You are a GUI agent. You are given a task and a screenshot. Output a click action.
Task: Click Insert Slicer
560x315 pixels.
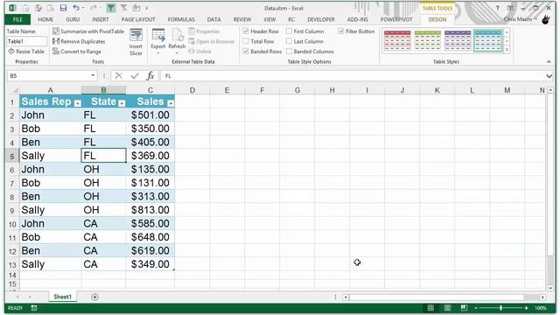point(136,42)
